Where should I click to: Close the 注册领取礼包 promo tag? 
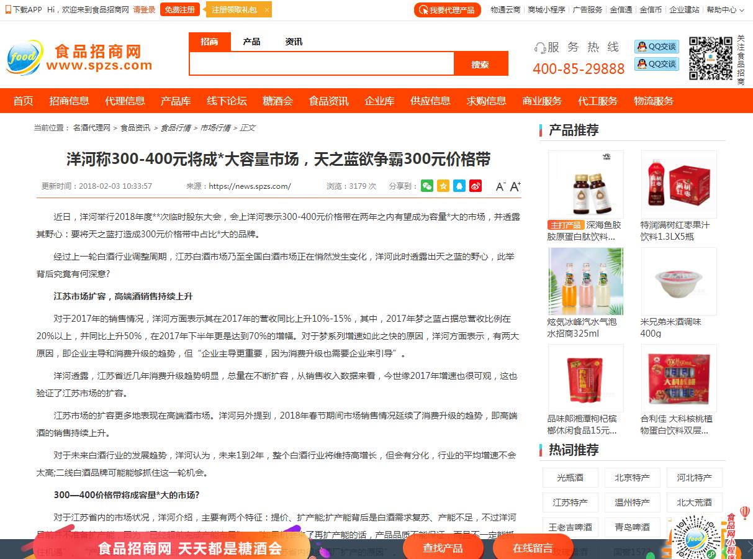[267, 10]
